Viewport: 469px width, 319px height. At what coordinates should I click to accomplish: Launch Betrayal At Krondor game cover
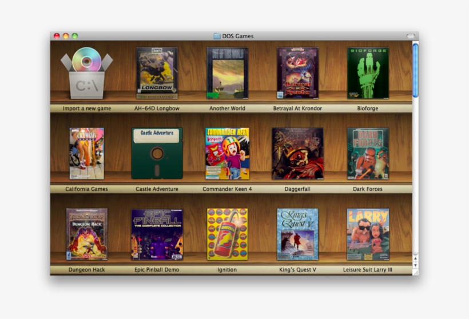pos(297,73)
